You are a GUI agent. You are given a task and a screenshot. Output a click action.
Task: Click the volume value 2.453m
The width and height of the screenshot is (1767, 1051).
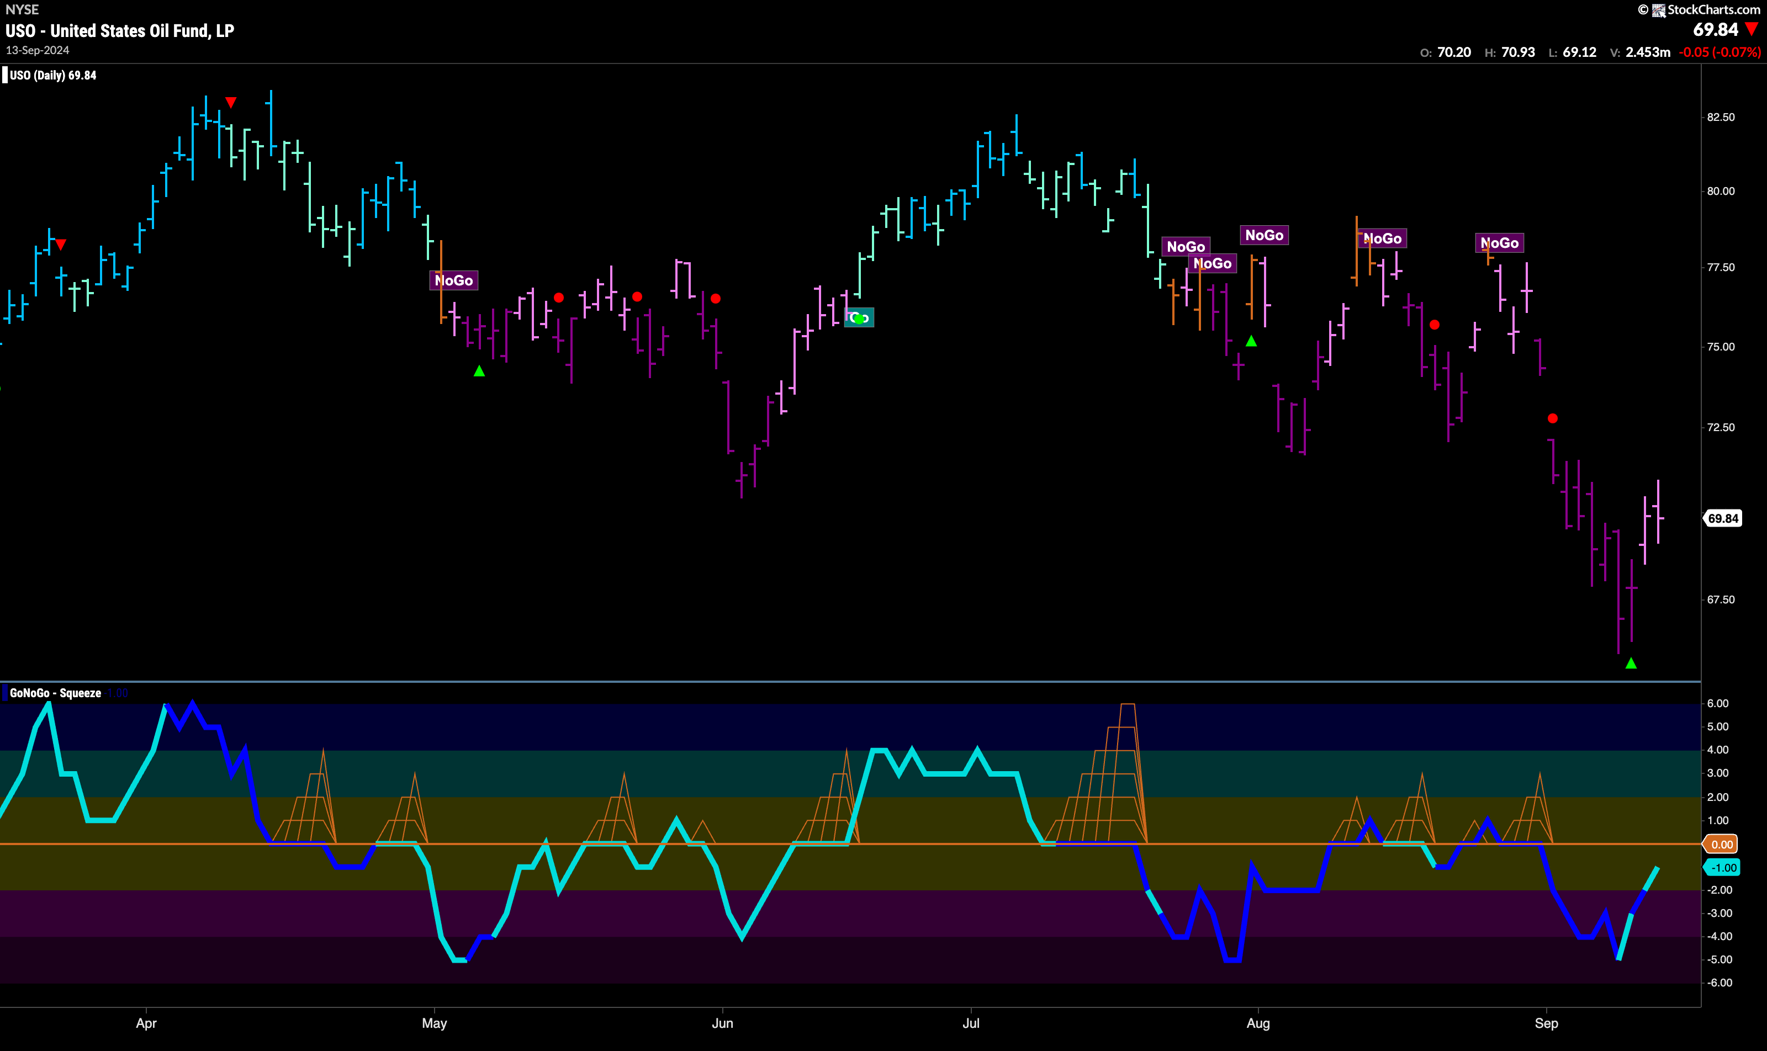pyautogui.click(x=1648, y=52)
